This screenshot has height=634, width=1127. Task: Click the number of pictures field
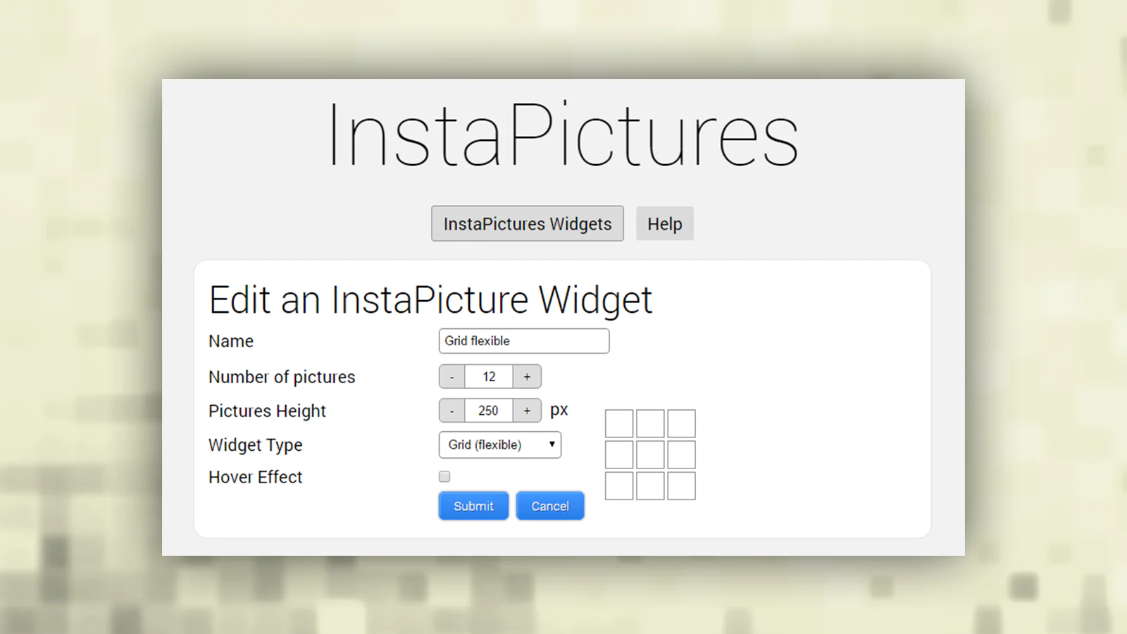tap(489, 377)
